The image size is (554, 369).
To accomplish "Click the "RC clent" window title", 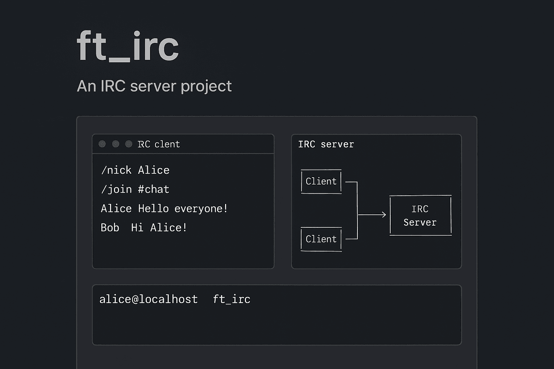I will pos(159,145).
